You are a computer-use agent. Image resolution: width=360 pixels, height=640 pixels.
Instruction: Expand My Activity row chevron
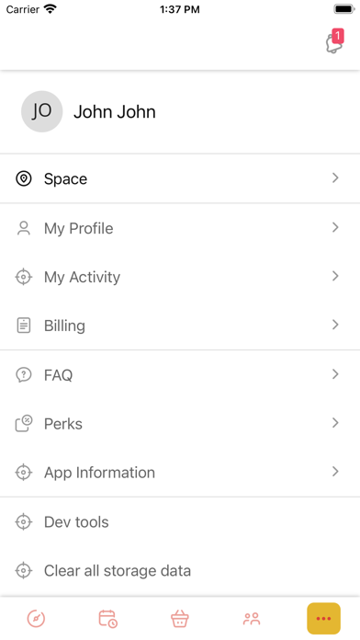click(335, 277)
